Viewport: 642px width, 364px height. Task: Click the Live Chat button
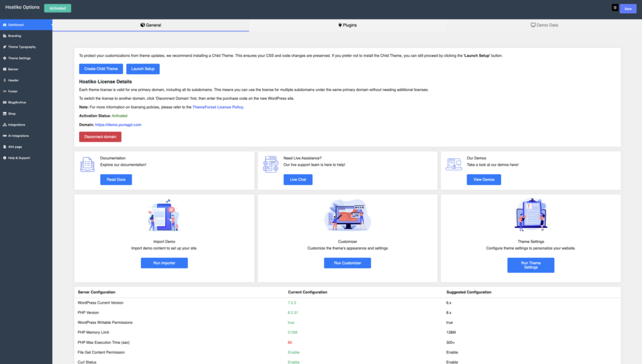click(298, 179)
